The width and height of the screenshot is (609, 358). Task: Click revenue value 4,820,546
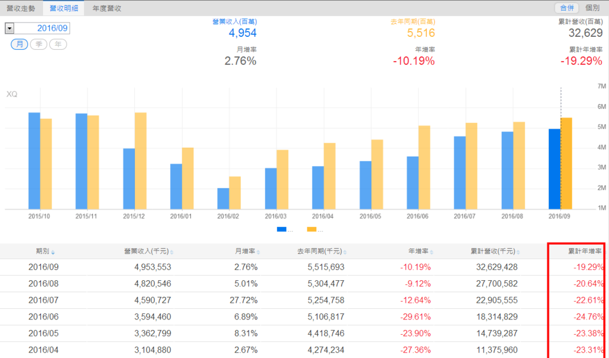(x=153, y=284)
